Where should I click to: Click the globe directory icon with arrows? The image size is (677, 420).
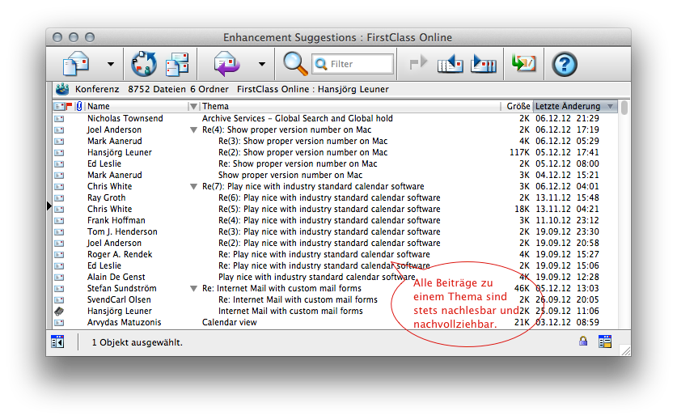(x=143, y=63)
